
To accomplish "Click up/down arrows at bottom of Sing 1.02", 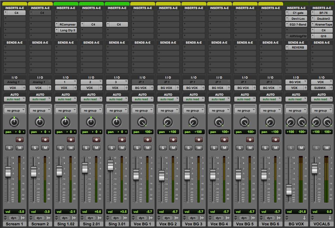I will tap(57, 218).
